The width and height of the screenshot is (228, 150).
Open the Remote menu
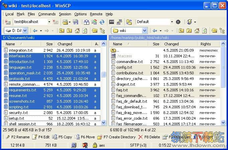[x=96, y=14]
